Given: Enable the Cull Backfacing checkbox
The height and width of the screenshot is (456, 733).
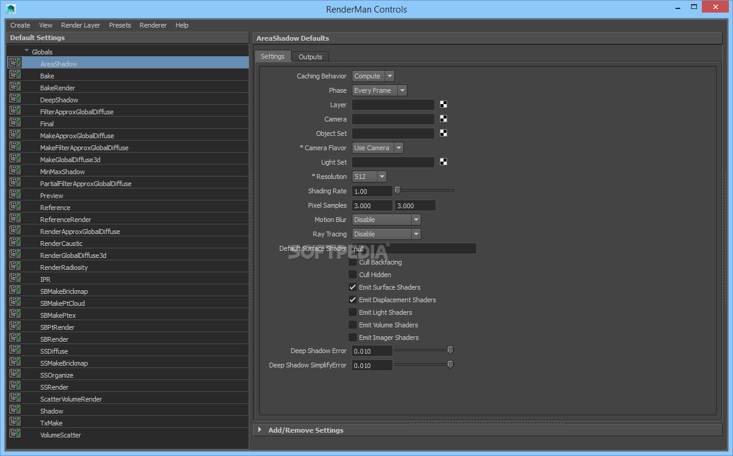Looking at the screenshot, I should coord(353,262).
